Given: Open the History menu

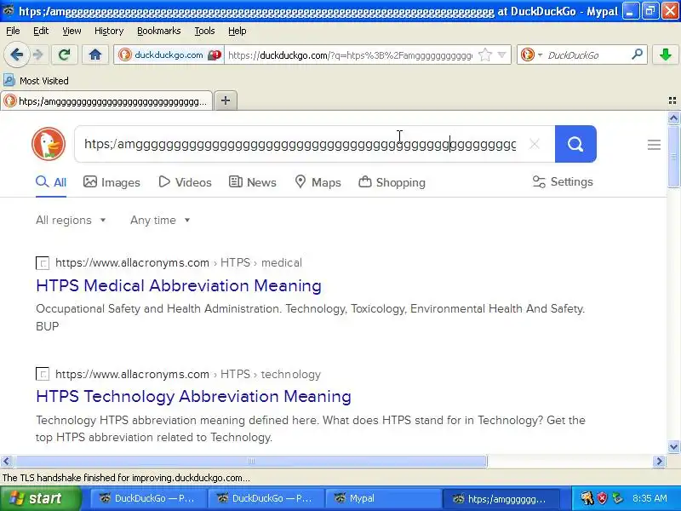Looking at the screenshot, I should (x=109, y=31).
